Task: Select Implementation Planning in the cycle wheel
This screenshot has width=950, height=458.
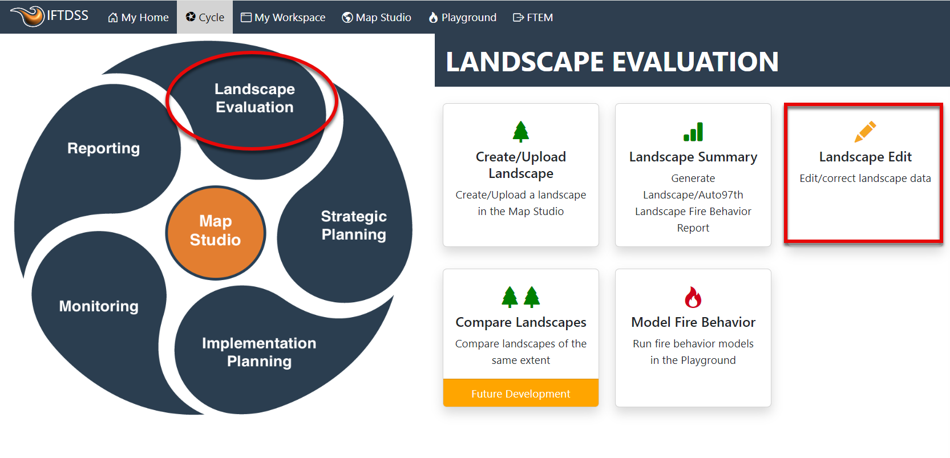Action: point(259,352)
